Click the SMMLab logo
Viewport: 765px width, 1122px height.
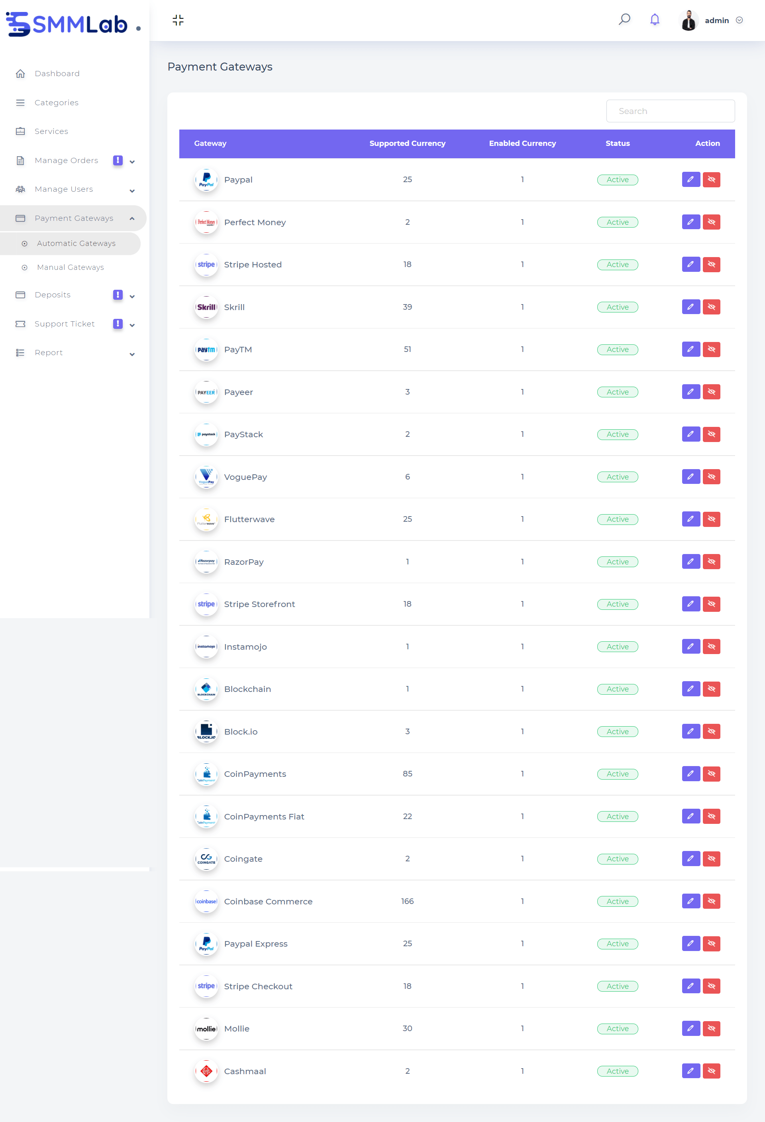tap(67, 24)
